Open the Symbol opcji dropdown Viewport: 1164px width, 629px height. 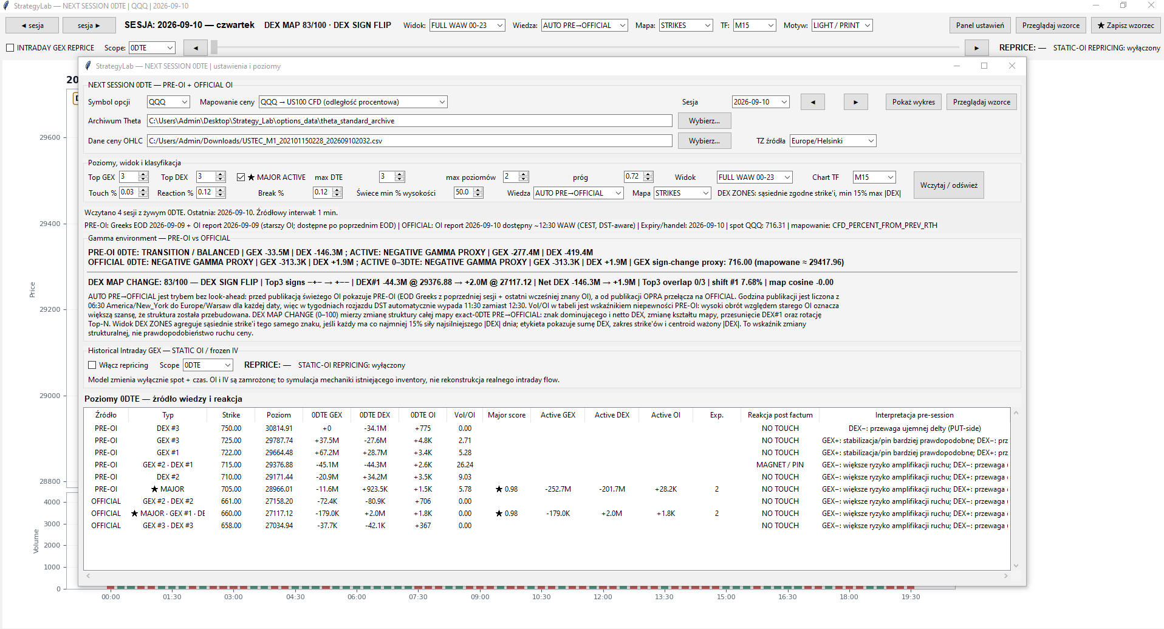[168, 102]
